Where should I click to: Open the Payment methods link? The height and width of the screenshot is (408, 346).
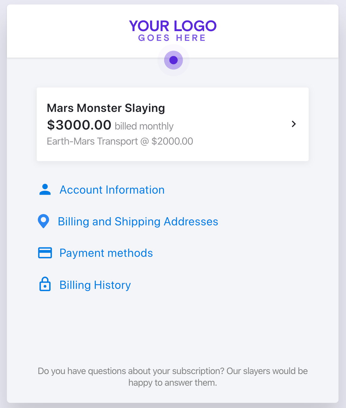pos(106,253)
